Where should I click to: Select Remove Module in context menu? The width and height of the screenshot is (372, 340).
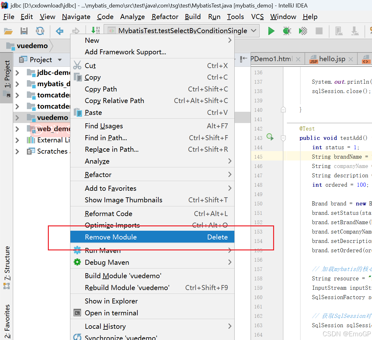[x=152, y=237]
